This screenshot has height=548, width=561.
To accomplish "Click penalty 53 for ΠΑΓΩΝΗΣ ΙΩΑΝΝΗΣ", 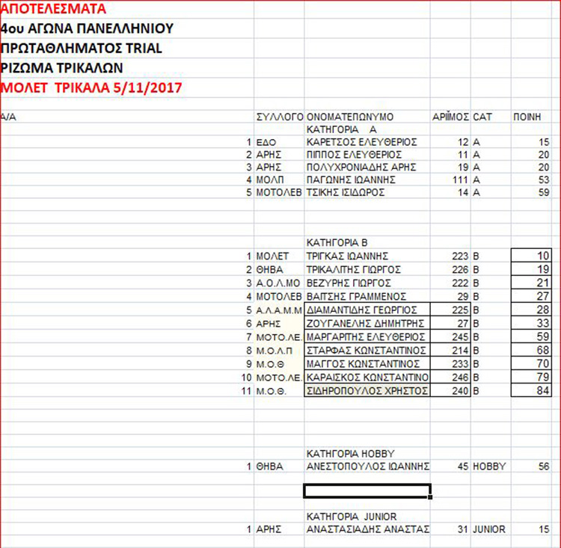I will tap(544, 179).
